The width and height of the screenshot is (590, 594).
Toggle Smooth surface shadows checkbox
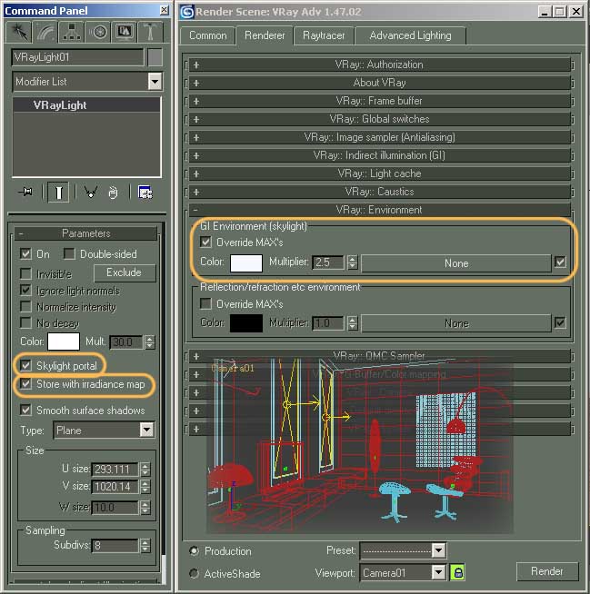[x=25, y=410]
